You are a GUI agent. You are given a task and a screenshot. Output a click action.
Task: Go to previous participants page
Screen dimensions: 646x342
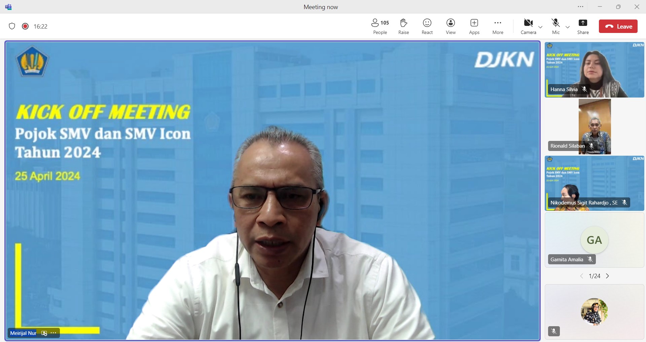tap(581, 276)
